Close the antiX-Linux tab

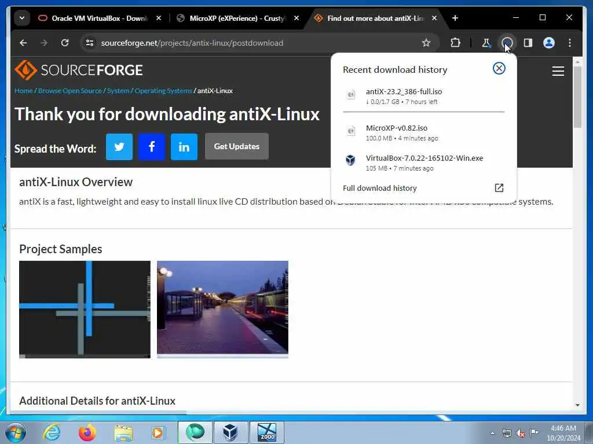(434, 18)
